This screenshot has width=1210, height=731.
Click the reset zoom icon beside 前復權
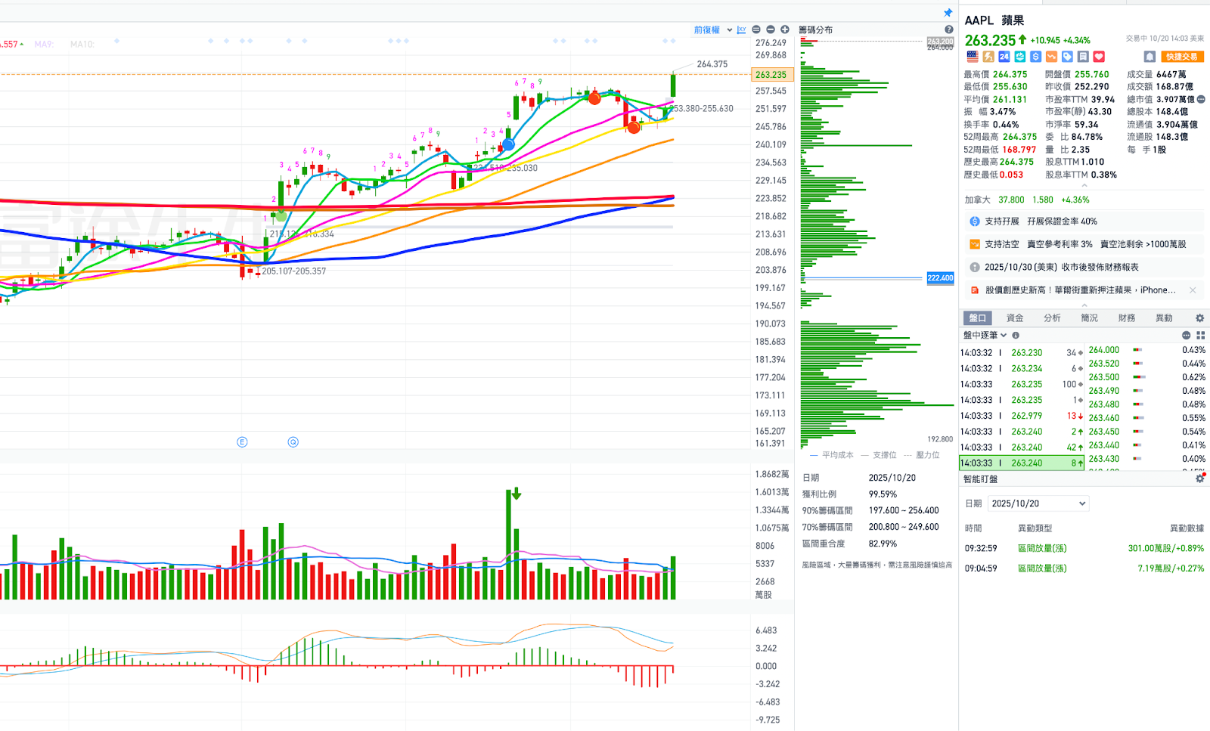pyautogui.click(x=756, y=30)
